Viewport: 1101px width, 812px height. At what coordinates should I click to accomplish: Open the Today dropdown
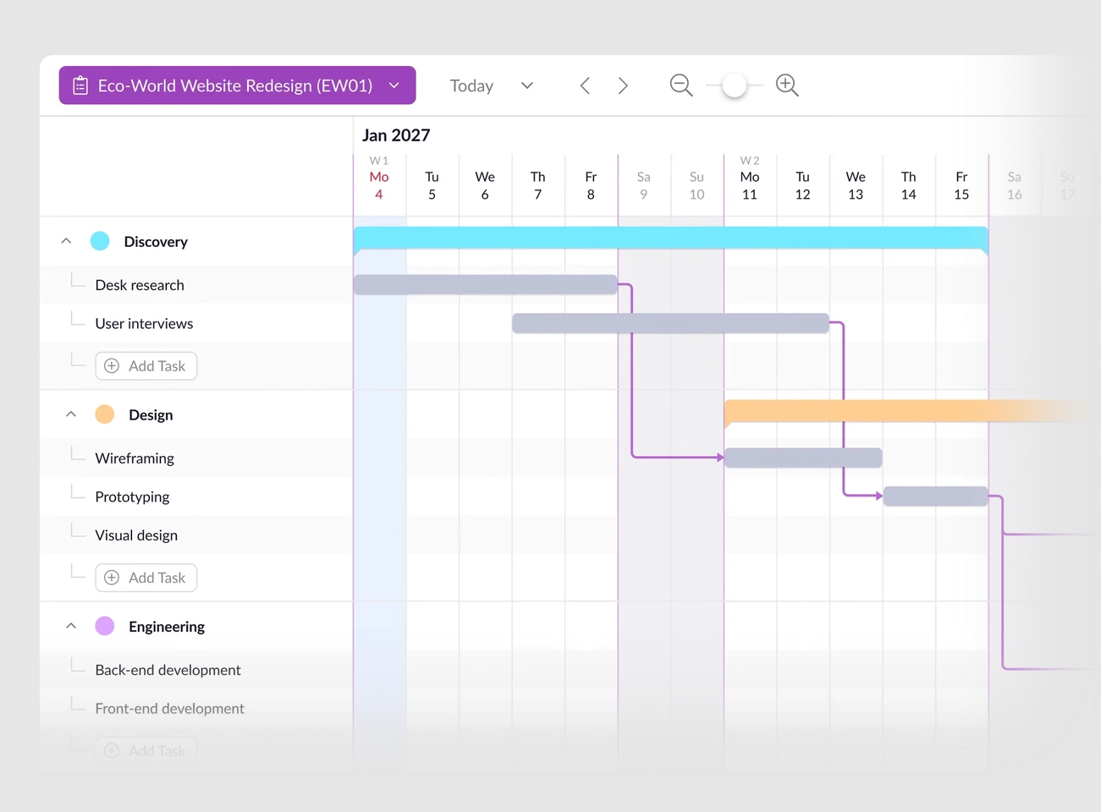tap(492, 85)
